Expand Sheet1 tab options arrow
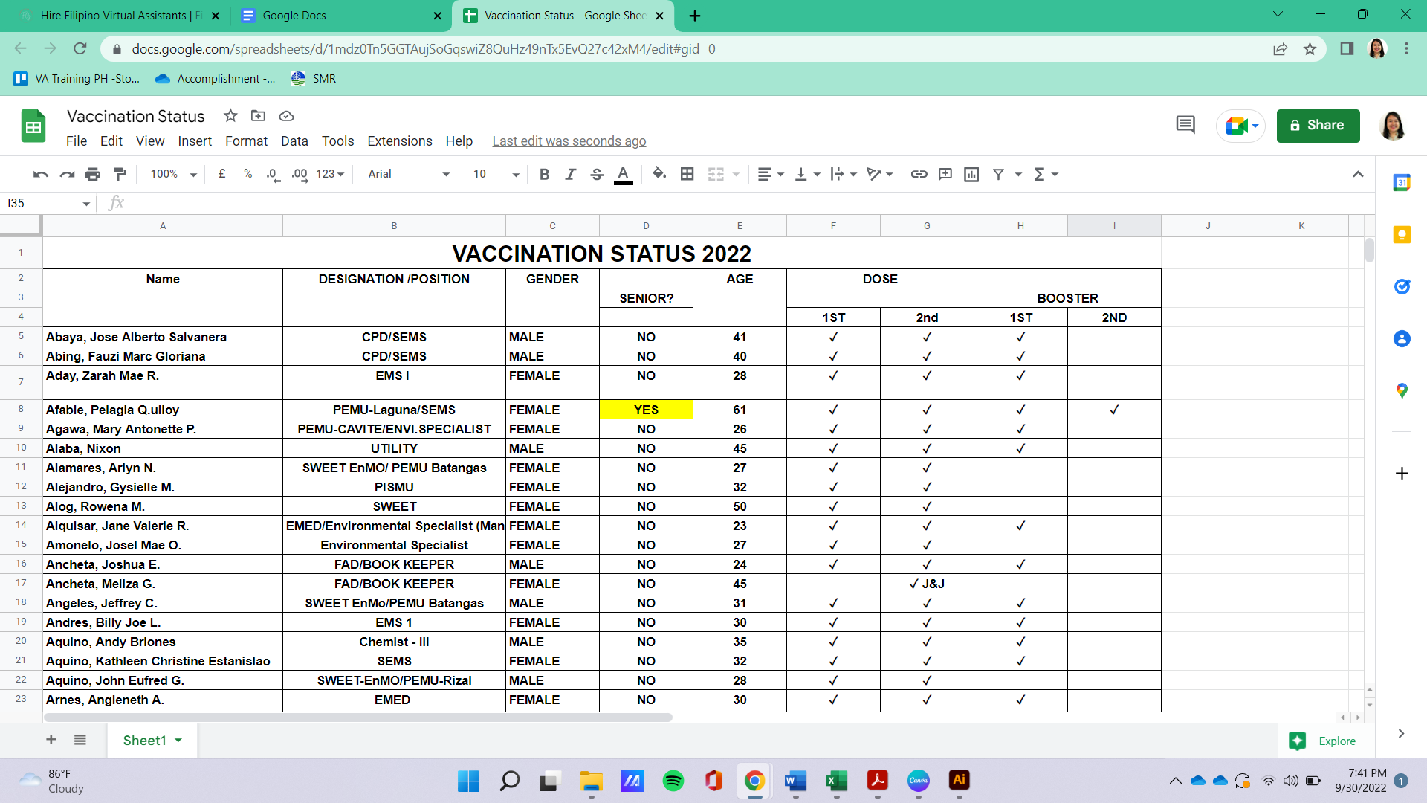Image resolution: width=1427 pixels, height=803 pixels. (x=178, y=741)
